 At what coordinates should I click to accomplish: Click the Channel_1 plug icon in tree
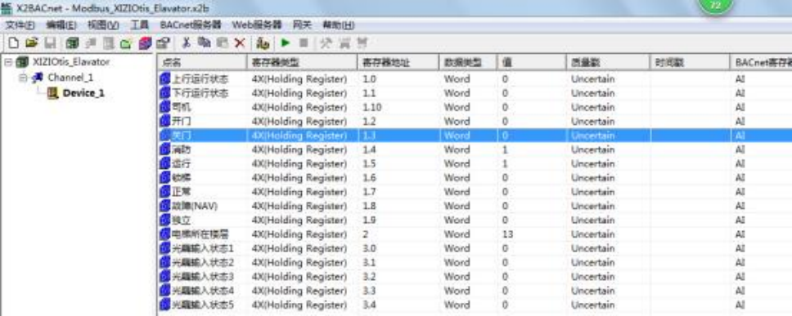coord(38,78)
